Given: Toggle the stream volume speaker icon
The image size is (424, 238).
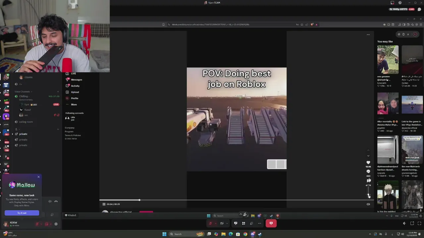Looking at the screenshot, I should click(x=404, y=223).
